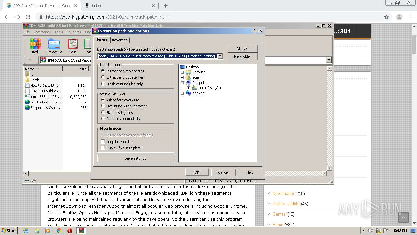Click the destination path input field
The image size is (417, 235).
(x=157, y=56)
